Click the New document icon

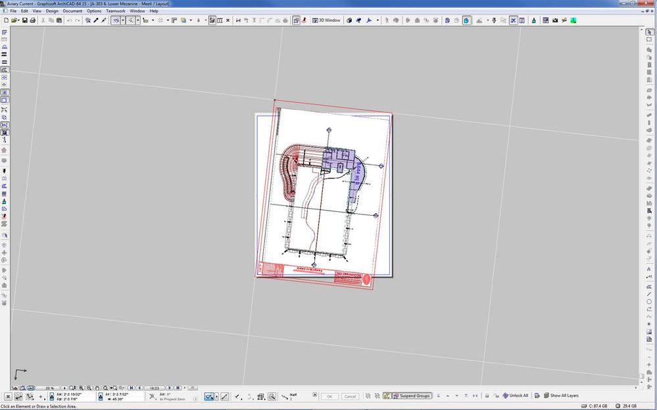click(5, 20)
